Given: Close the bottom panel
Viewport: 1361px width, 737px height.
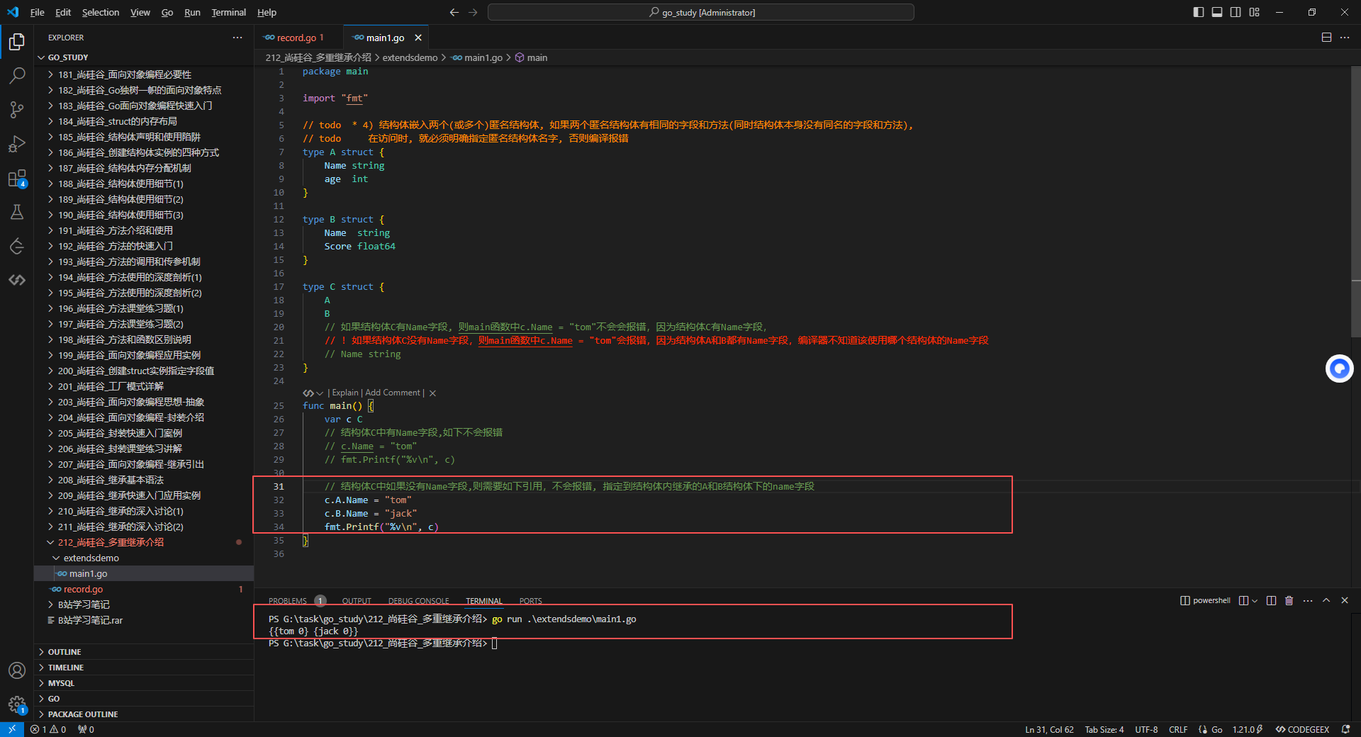Looking at the screenshot, I should pos(1345,600).
